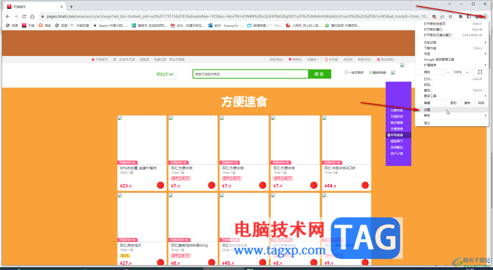Close the 天猫超市 tab
Viewport: 493px width, 270px height.
pyautogui.click(x=62, y=7)
